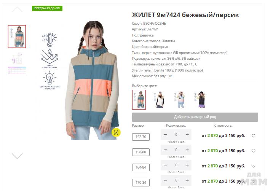Show next thumbnails with down chevron
Image resolution: width=273 pixels, height=191 pixels.
coord(17,156)
